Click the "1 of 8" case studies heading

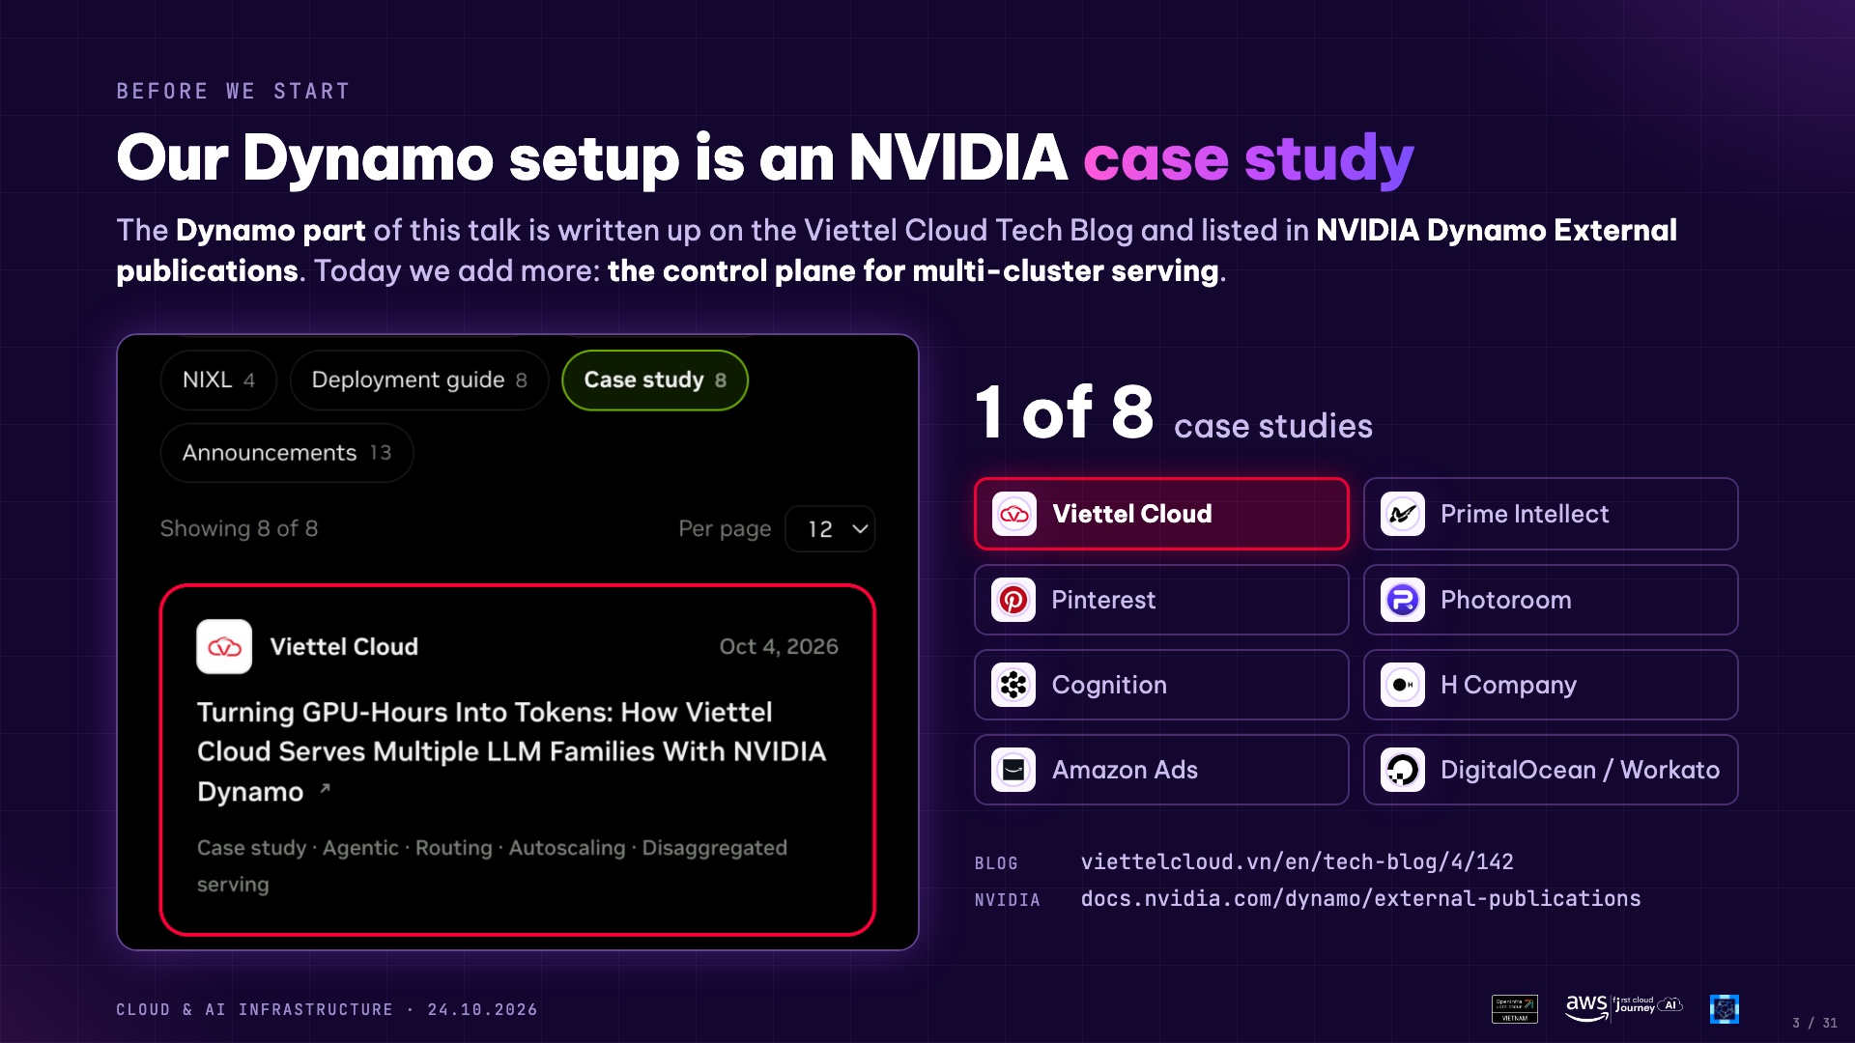coord(1065,412)
